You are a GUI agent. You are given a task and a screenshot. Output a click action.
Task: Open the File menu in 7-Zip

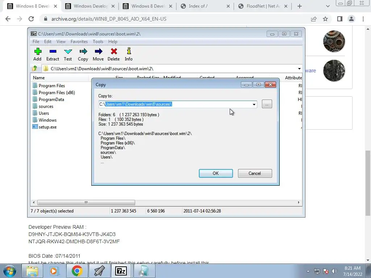(36, 42)
